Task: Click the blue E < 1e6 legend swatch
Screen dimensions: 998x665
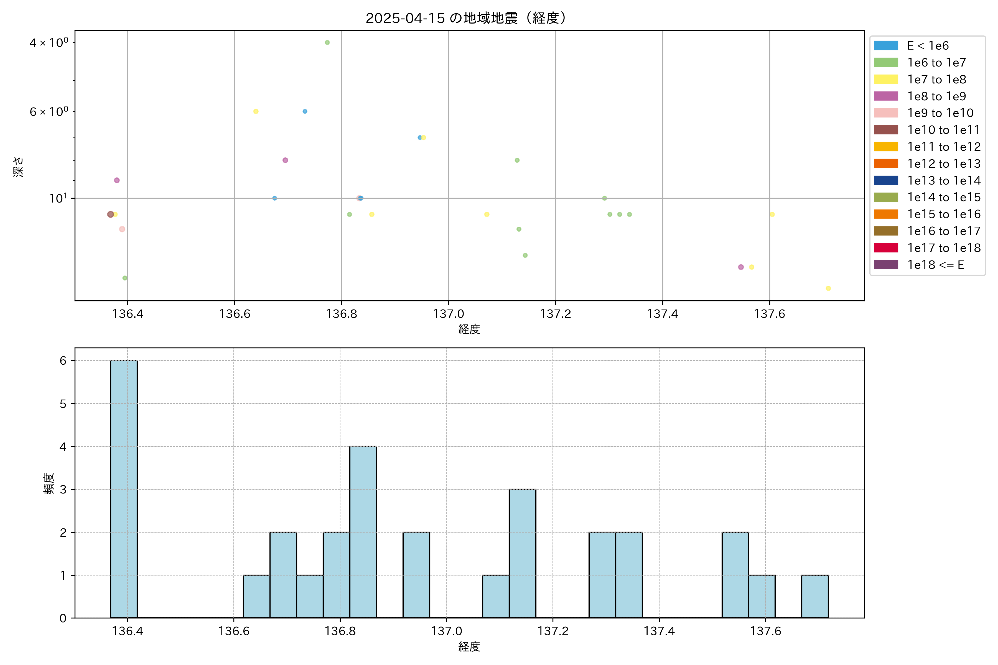Action: 886,46
